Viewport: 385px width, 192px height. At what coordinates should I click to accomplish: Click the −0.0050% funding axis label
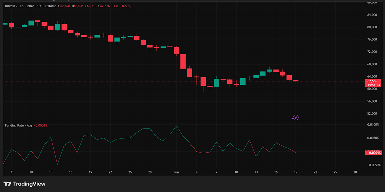coord(373,165)
